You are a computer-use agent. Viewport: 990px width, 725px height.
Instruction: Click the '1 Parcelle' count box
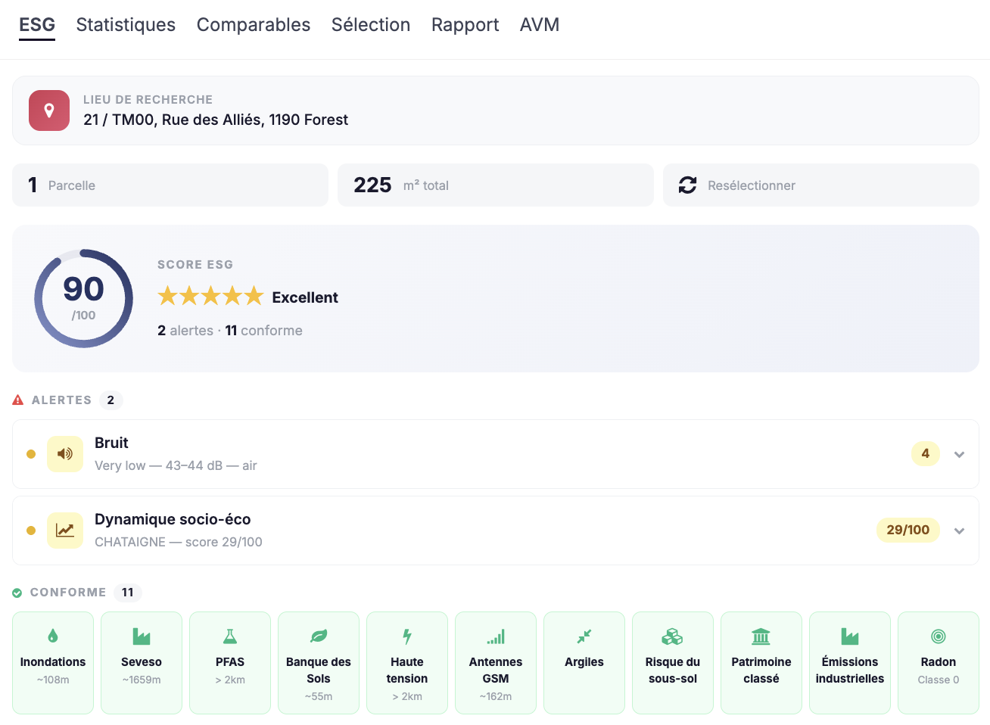coord(170,185)
